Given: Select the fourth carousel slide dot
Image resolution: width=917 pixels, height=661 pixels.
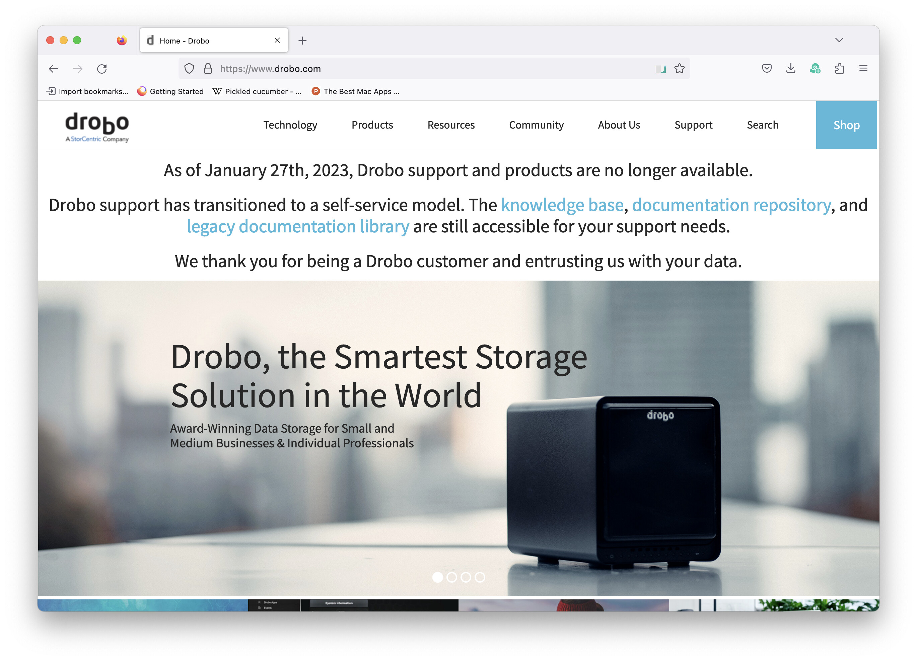Looking at the screenshot, I should tap(480, 577).
